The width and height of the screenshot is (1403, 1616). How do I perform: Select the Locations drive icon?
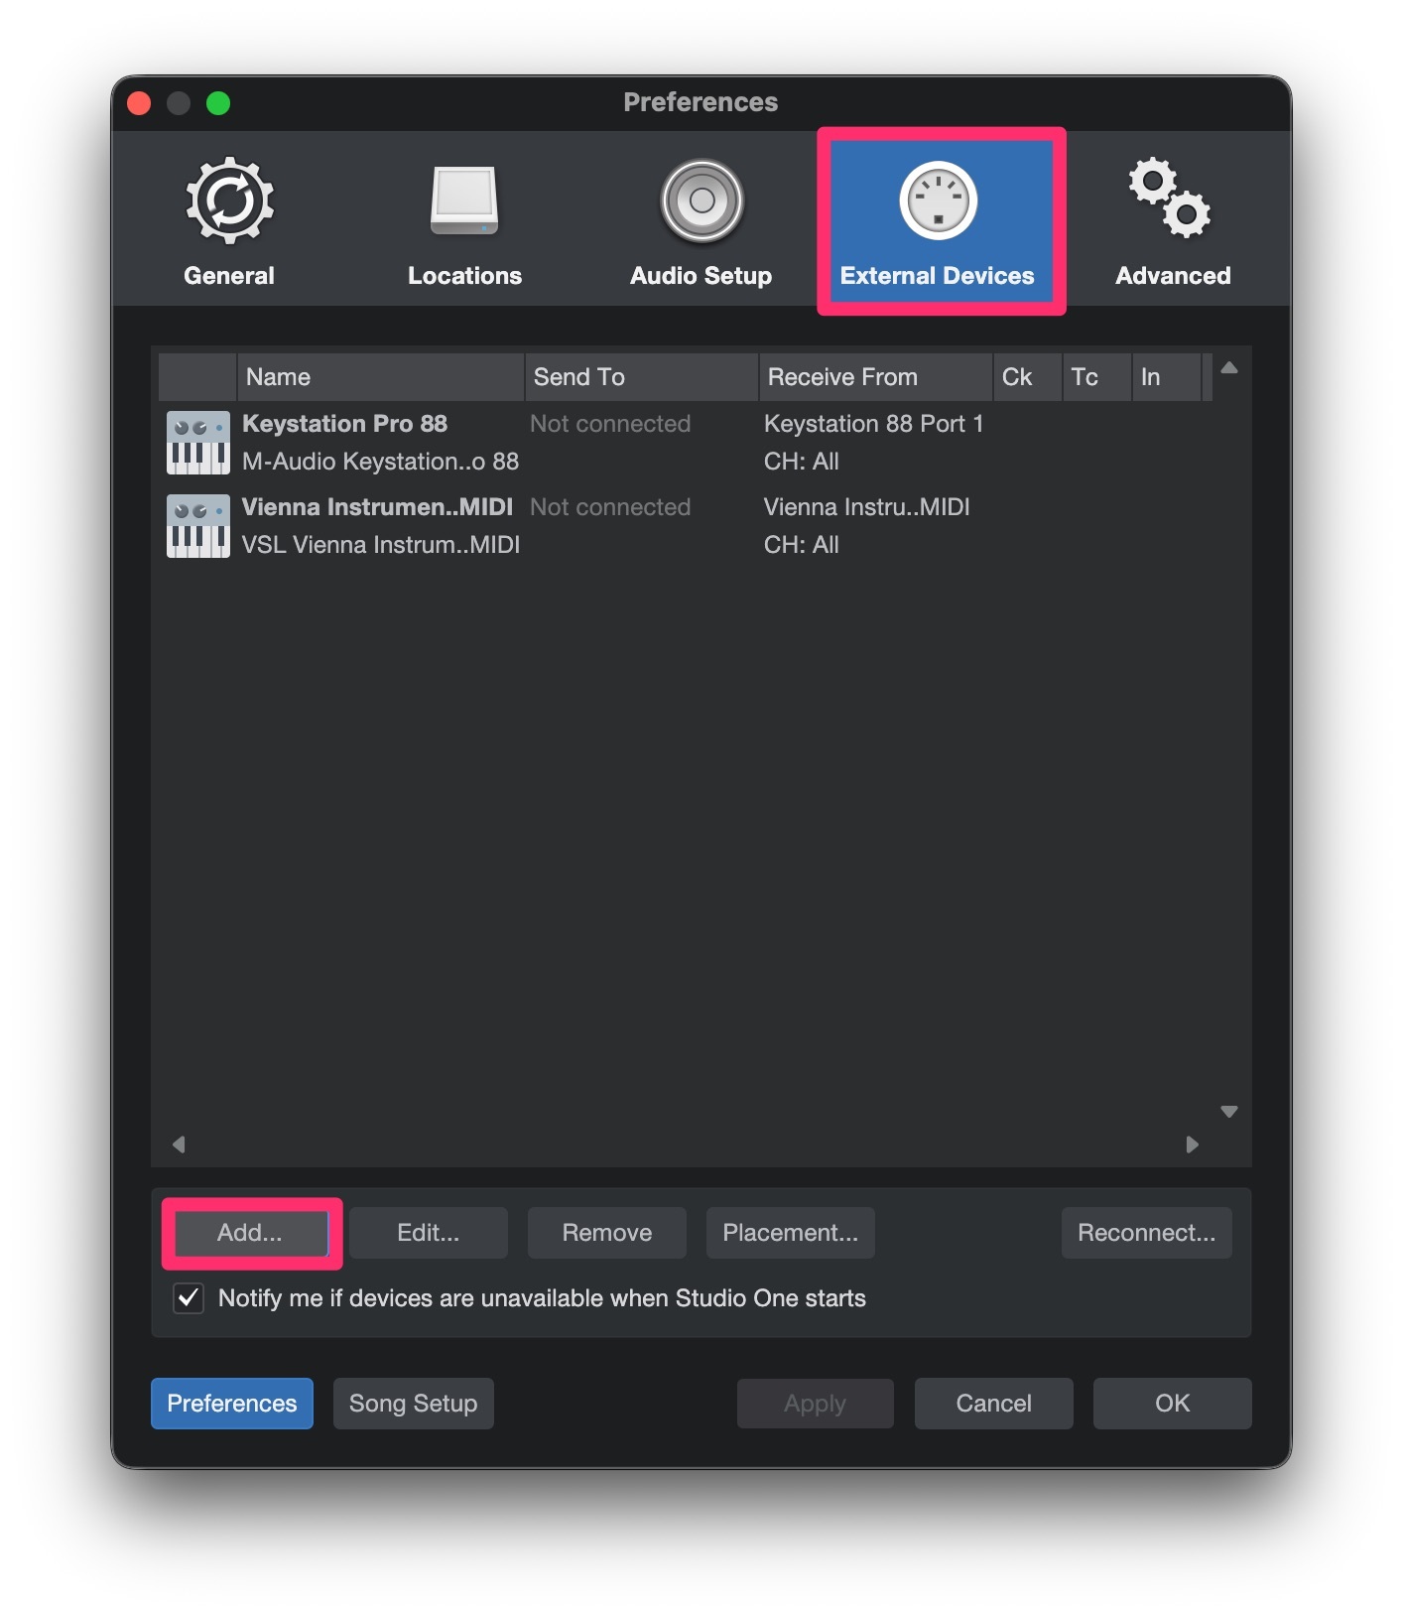(463, 202)
